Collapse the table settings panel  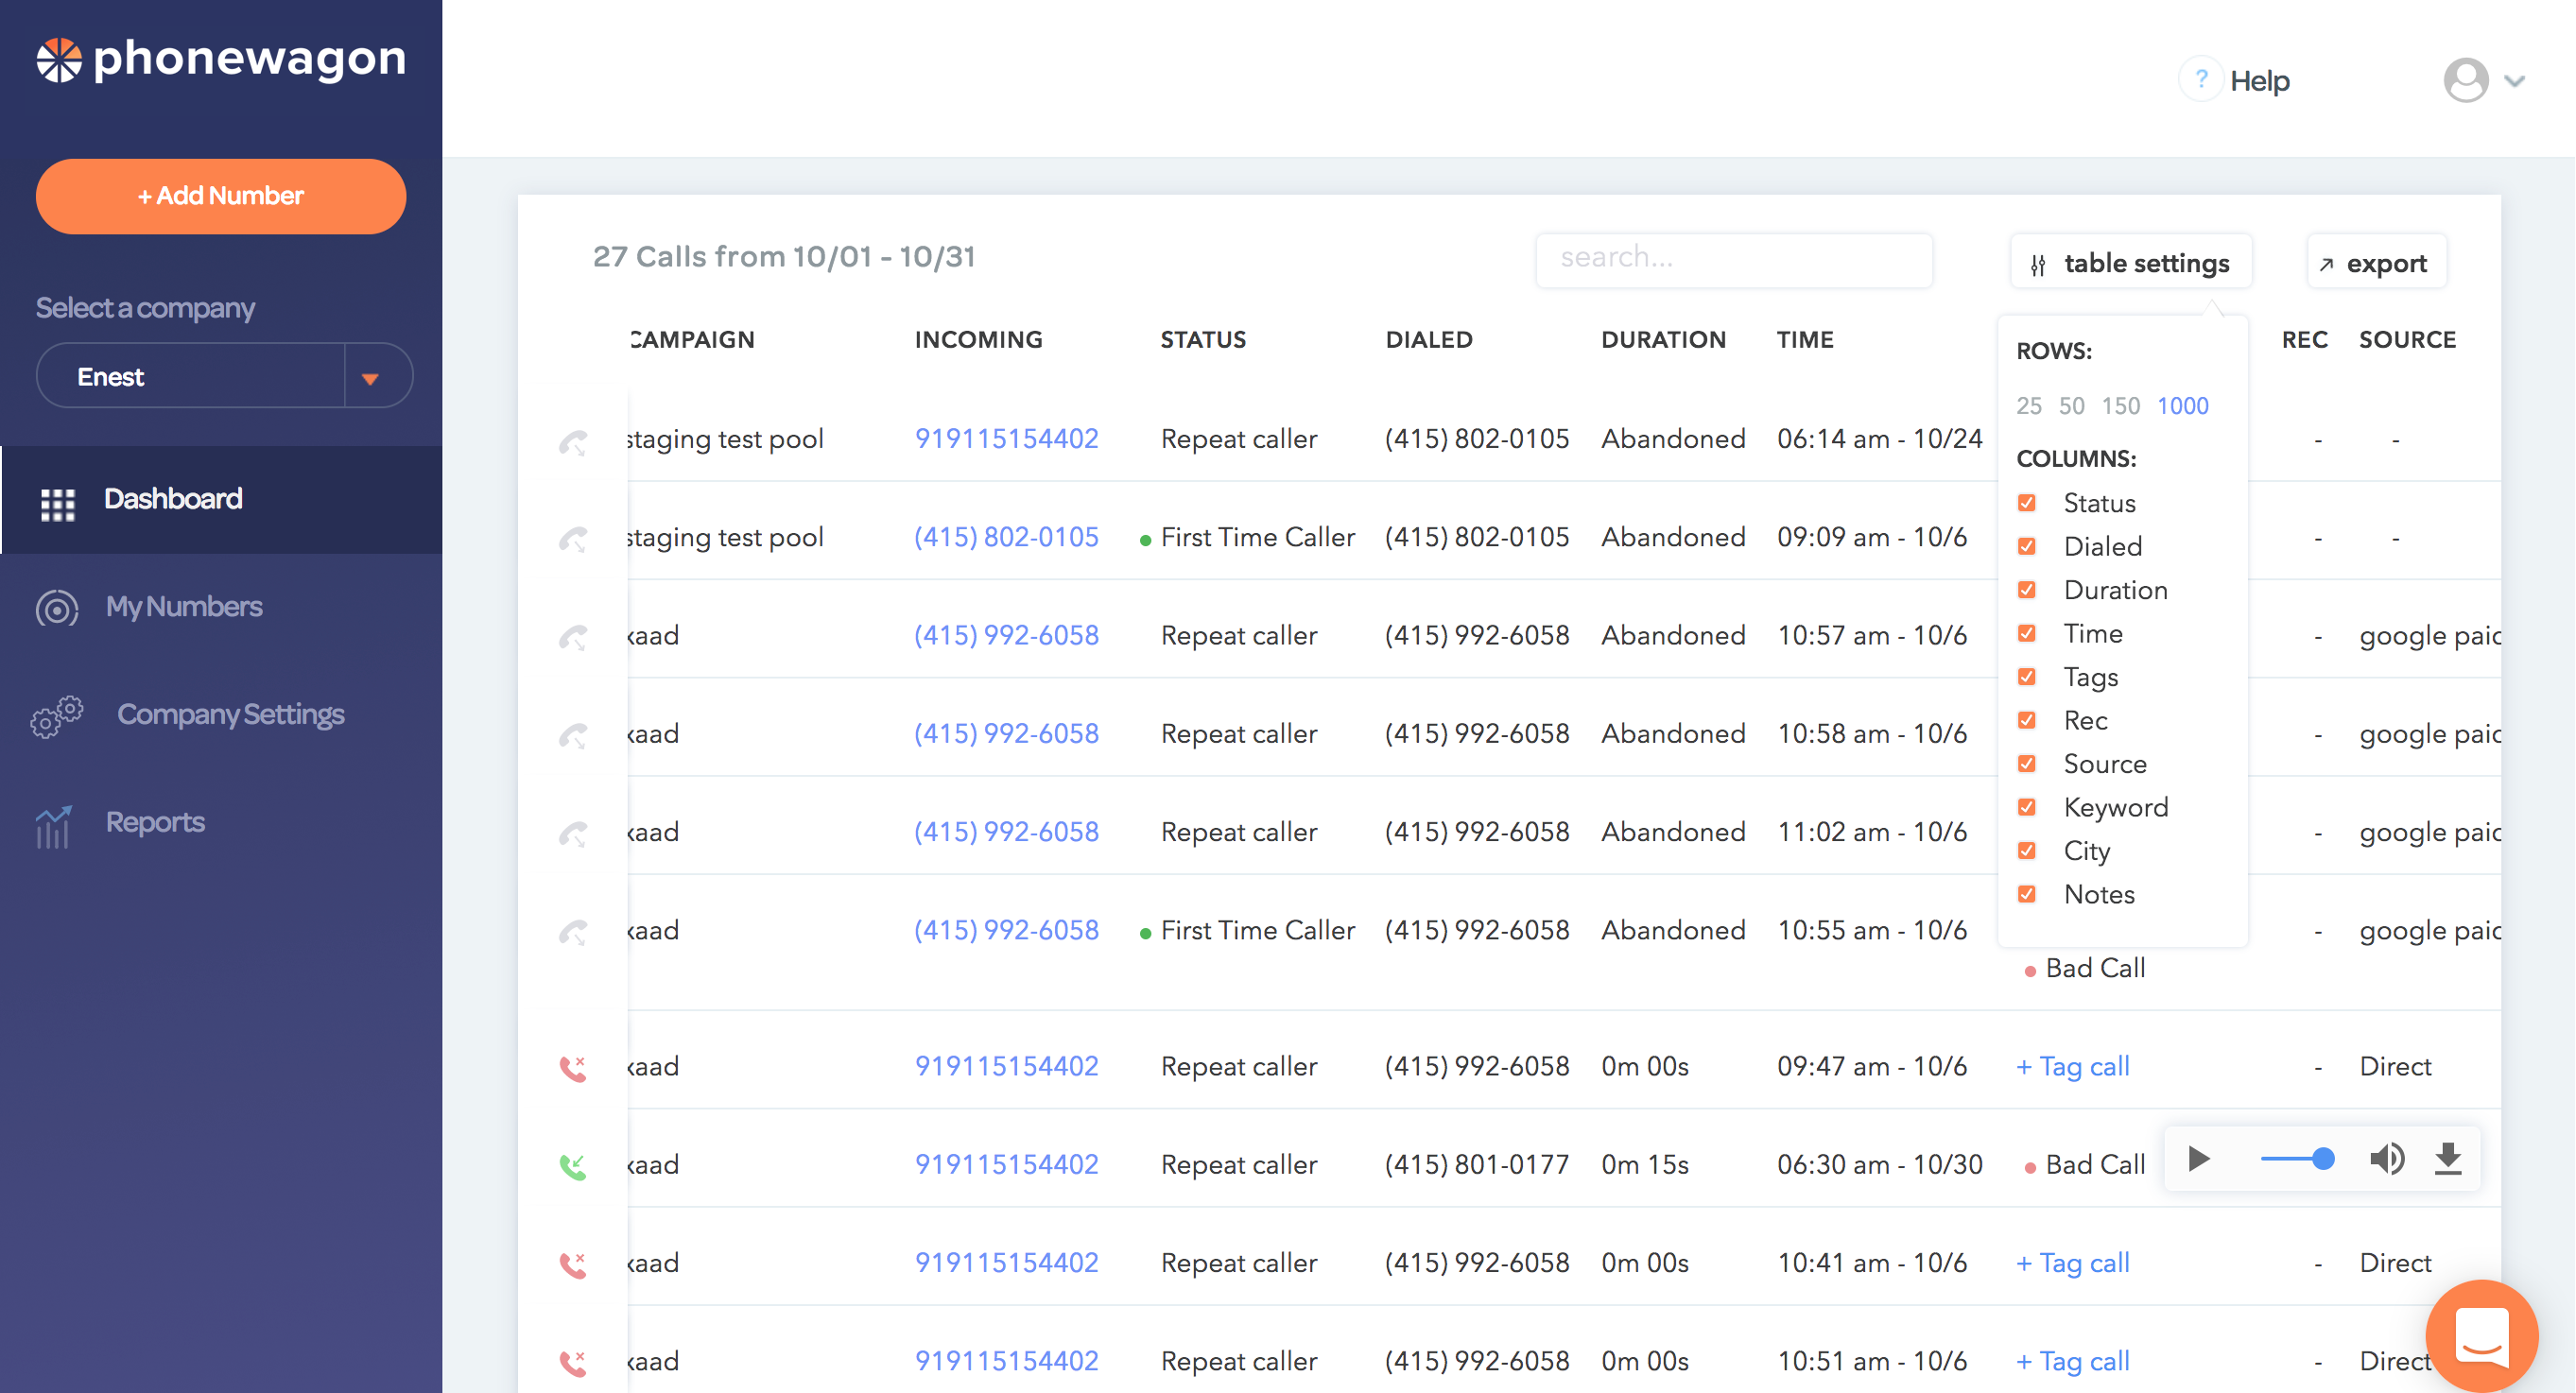point(2131,263)
